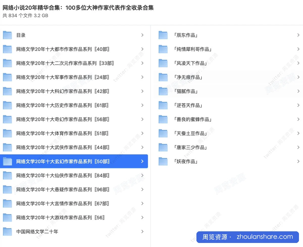Expand chevron of 「辰东作品」 folder
The height and width of the screenshot is (247, 303).
pyautogui.click(x=298, y=35)
